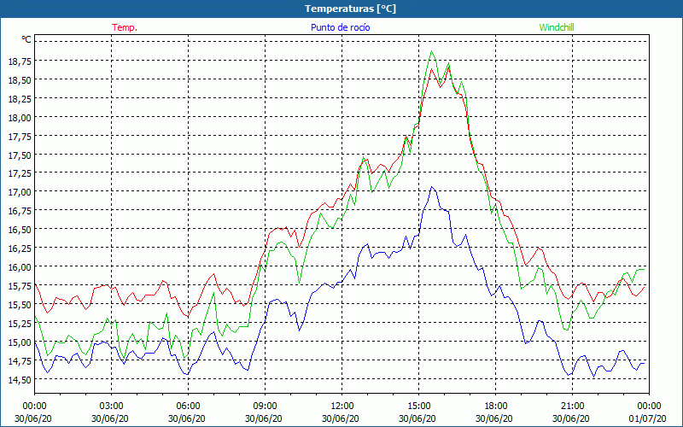Click the blue 'Punto de rocío' legend label

click(x=340, y=27)
